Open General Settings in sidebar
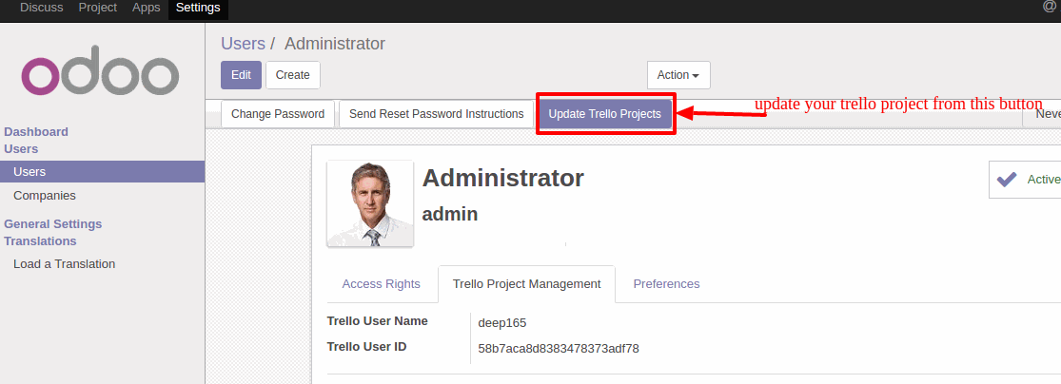1061x384 pixels. pos(52,223)
